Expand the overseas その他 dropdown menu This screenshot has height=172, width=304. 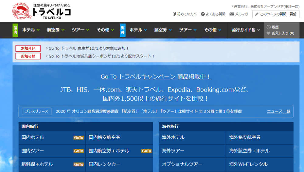tap(212, 30)
